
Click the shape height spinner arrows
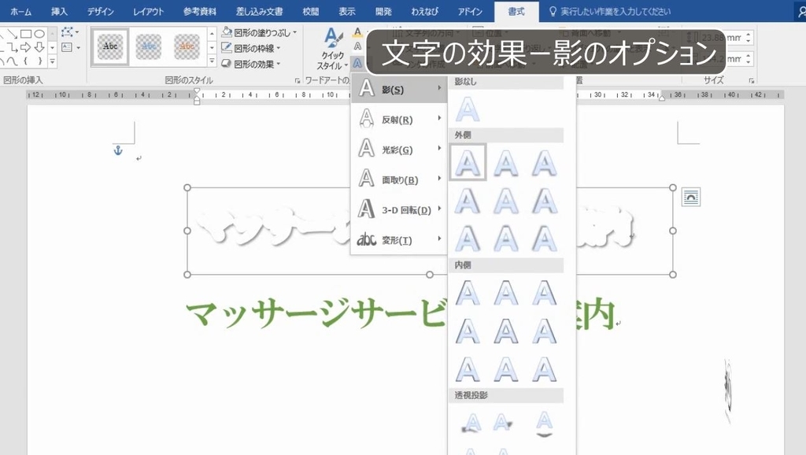coord(749,38)
